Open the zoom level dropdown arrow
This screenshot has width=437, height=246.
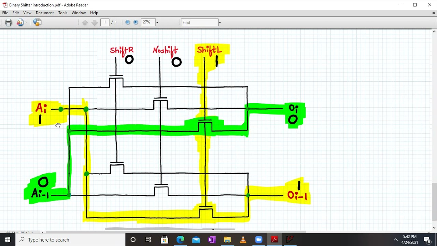coord(157,23)
